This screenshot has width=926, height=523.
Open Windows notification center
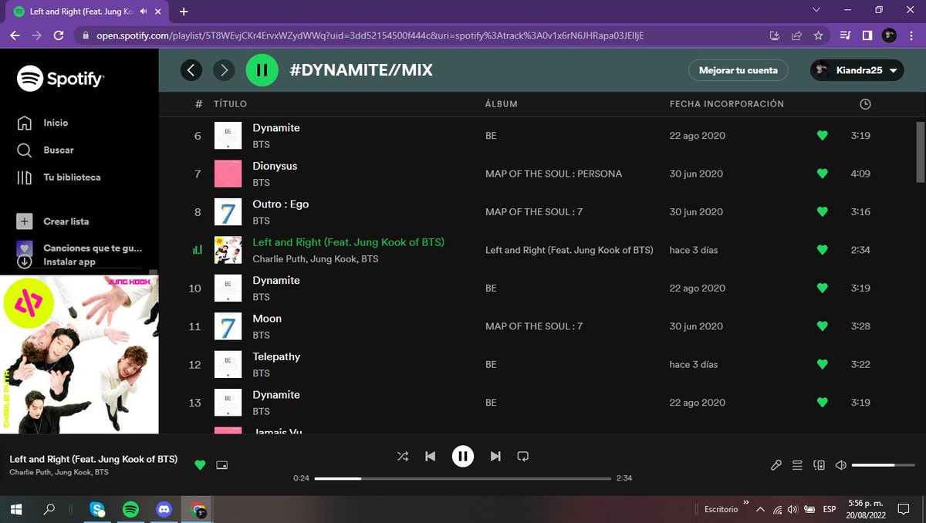(903, 509)
